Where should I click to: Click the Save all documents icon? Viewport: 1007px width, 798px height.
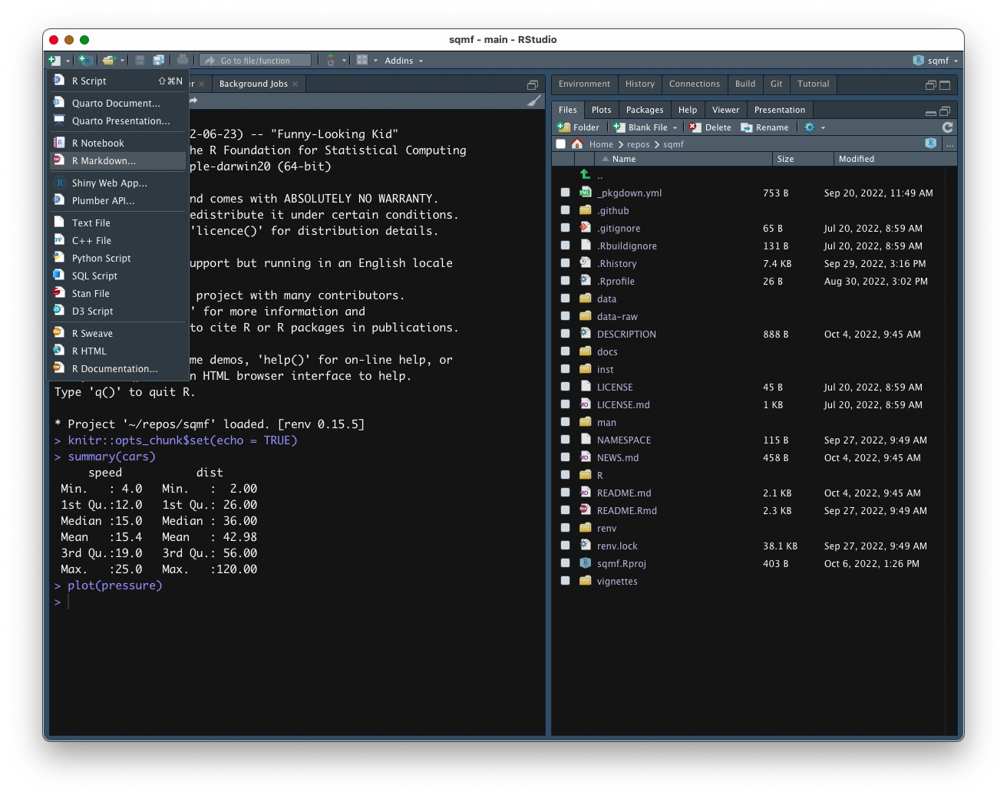coord(158,61)
